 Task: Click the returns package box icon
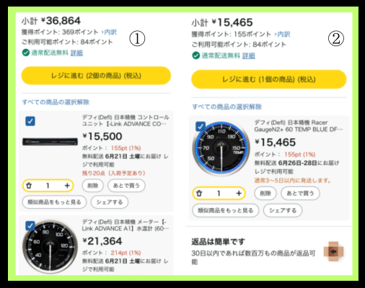coord(334,252)
